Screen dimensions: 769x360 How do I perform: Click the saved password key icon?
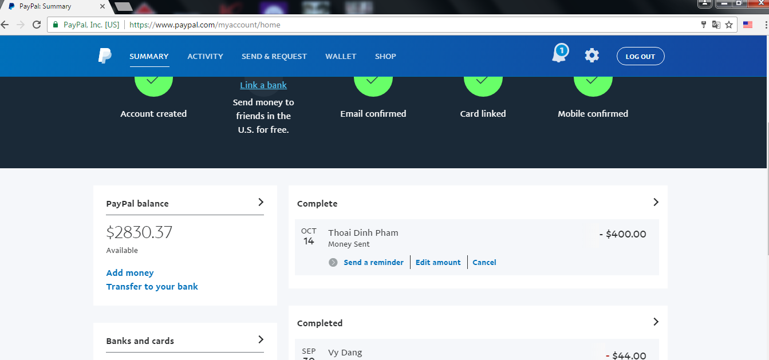(x=704, y=25)
